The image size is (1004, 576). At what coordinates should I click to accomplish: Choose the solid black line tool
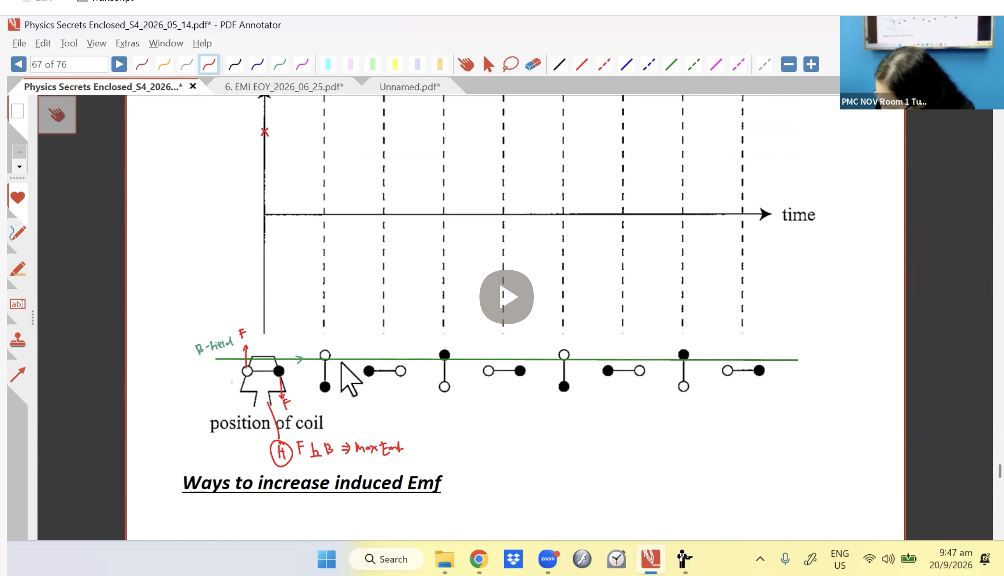[559, 64]
